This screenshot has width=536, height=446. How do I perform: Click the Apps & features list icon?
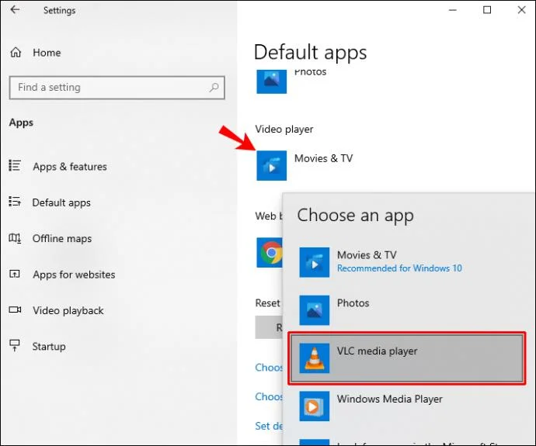click(x=15, y=165)
